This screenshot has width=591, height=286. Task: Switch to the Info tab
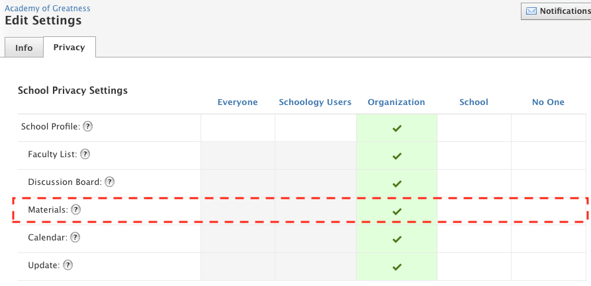pos(24,48)
